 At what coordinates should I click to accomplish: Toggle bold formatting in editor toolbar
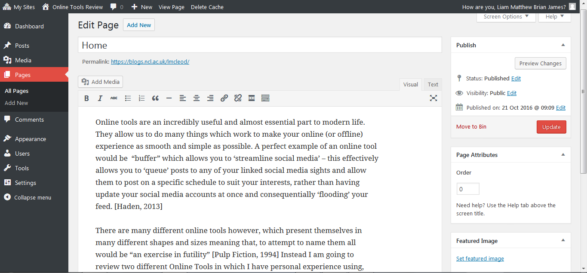(86, 98)
